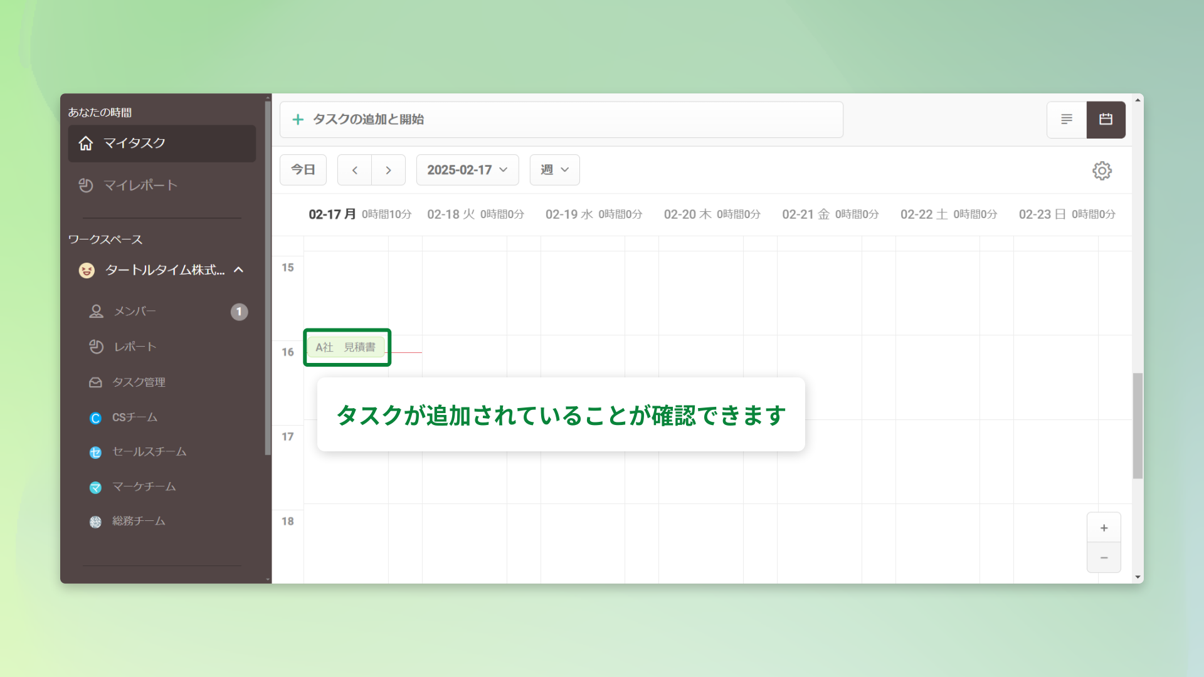Open the 2025-02-17 date dropdown
1204x677 pixels.
pos(467,170)
